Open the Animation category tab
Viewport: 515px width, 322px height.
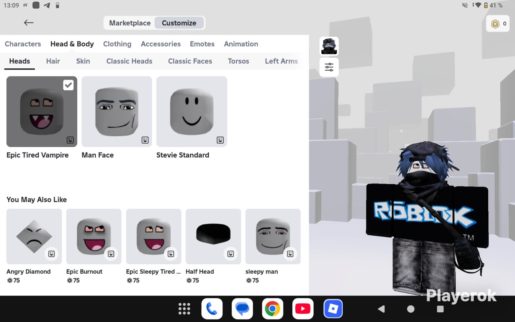pyautogui.click(x=241, y=44)
